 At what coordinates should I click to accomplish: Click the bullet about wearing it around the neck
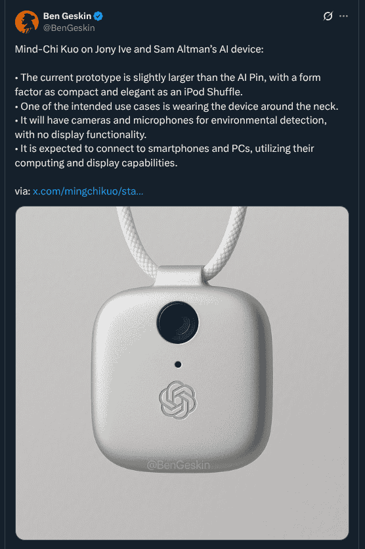tap(177, 106)
